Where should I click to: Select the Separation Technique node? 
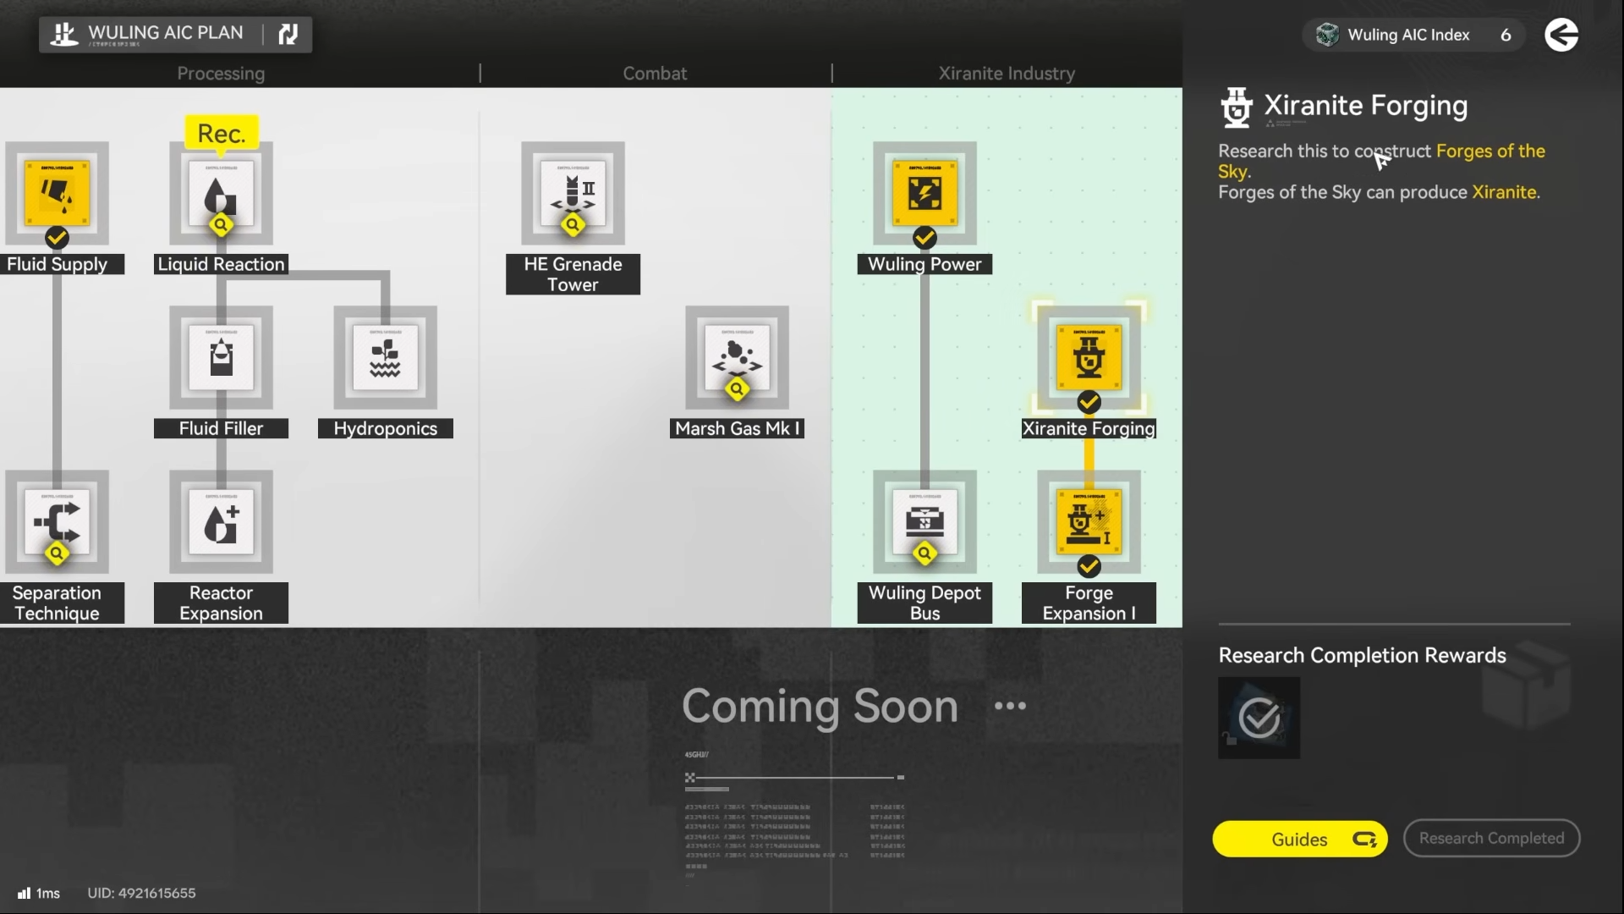(x=57, y=522)
